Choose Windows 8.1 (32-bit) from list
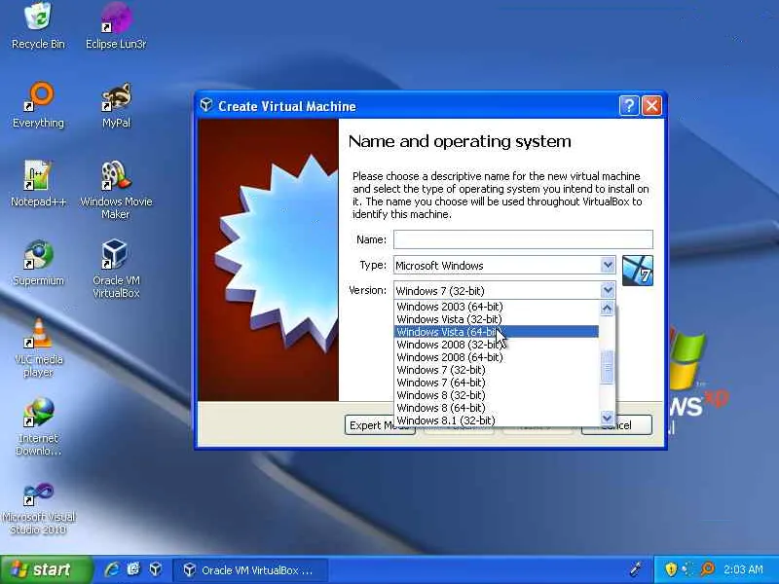Viewport: 779px width, 584px height. point(497,420)
